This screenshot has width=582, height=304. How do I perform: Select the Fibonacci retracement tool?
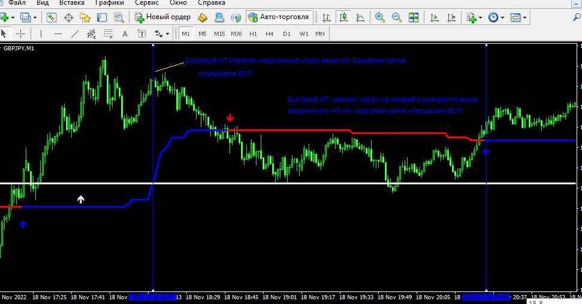tap(108, 34)
